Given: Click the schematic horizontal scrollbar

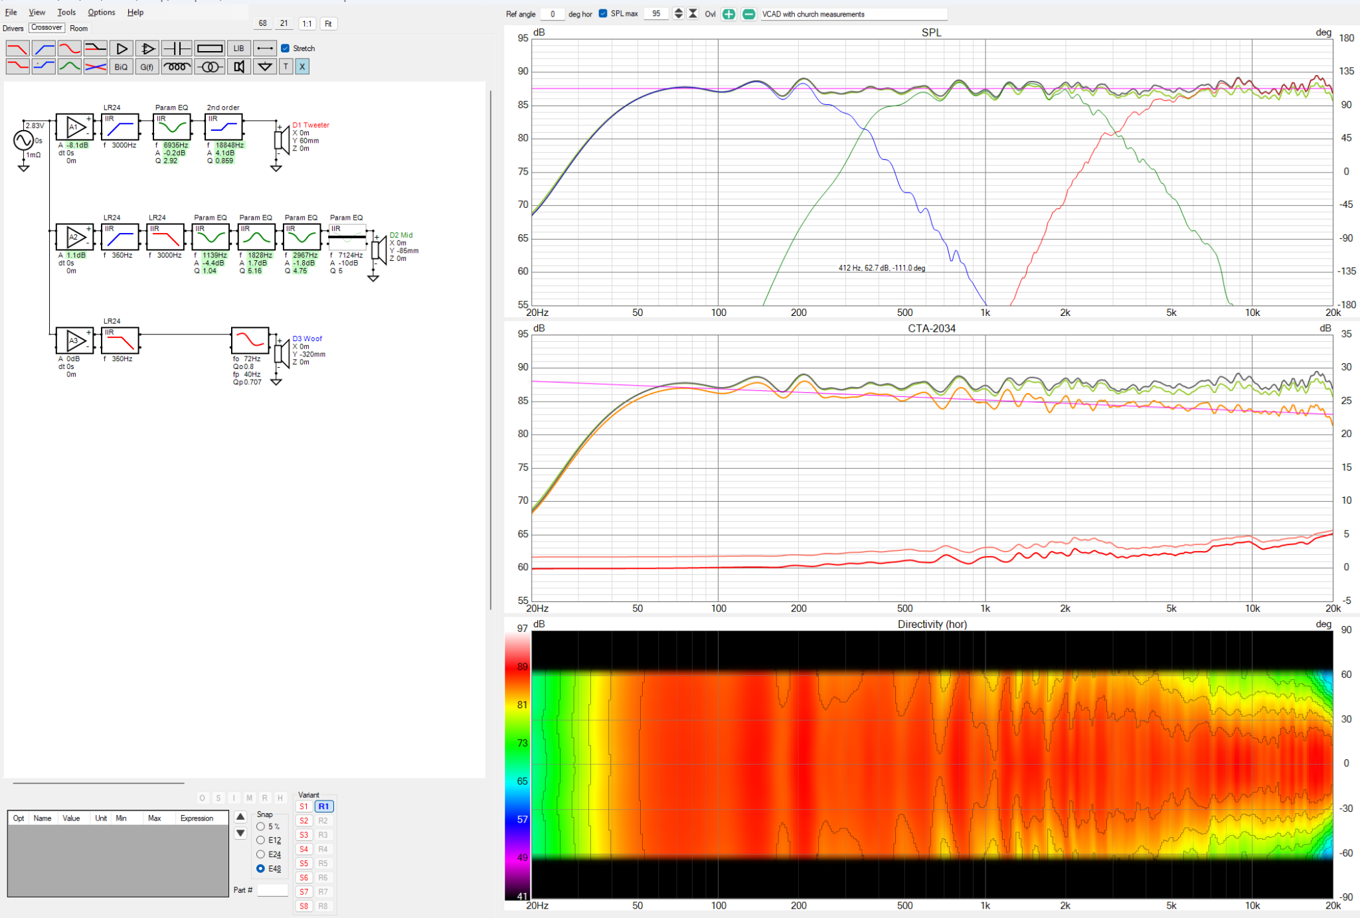Looking at the screenshot, I should pyautogui.click(x=98, y=783).
